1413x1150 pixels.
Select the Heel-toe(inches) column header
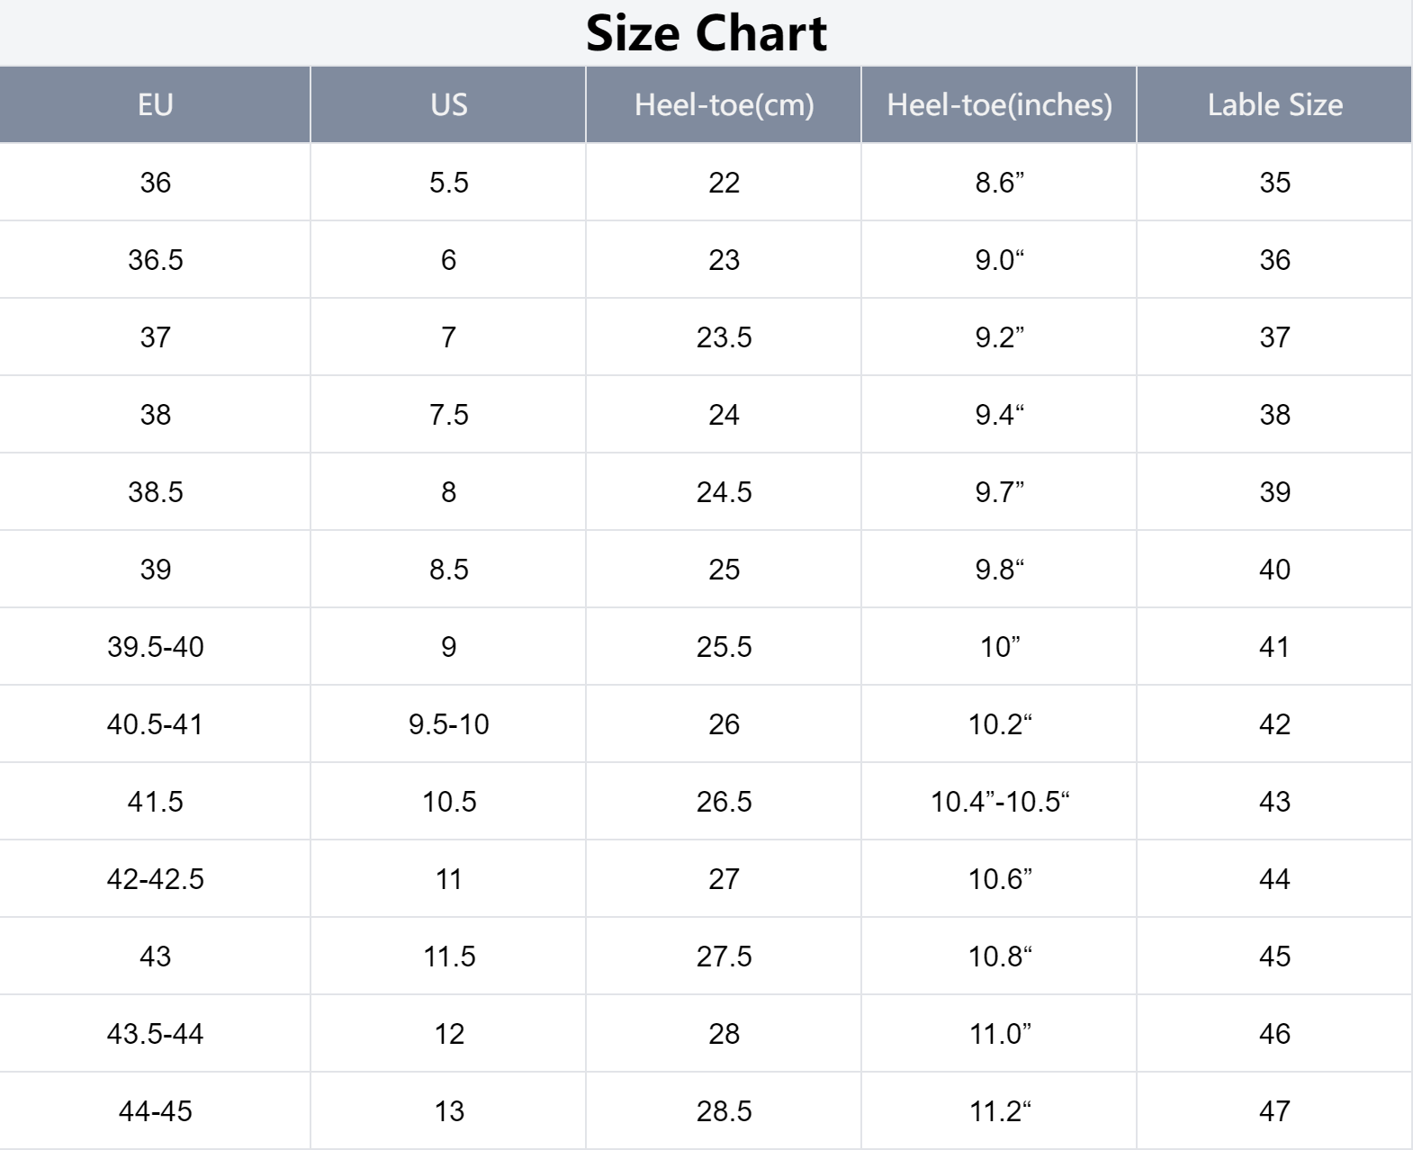point(999,104)
